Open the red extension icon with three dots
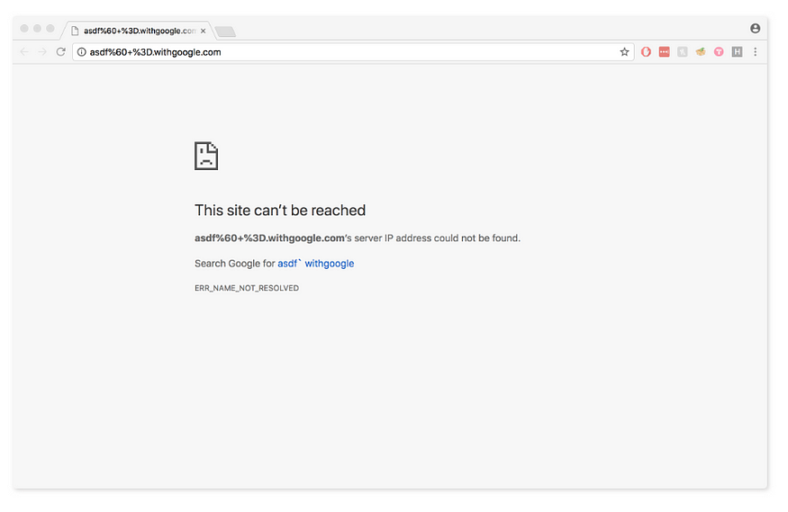Viewport: 788px width, 512px height. [x=664, y=51]
